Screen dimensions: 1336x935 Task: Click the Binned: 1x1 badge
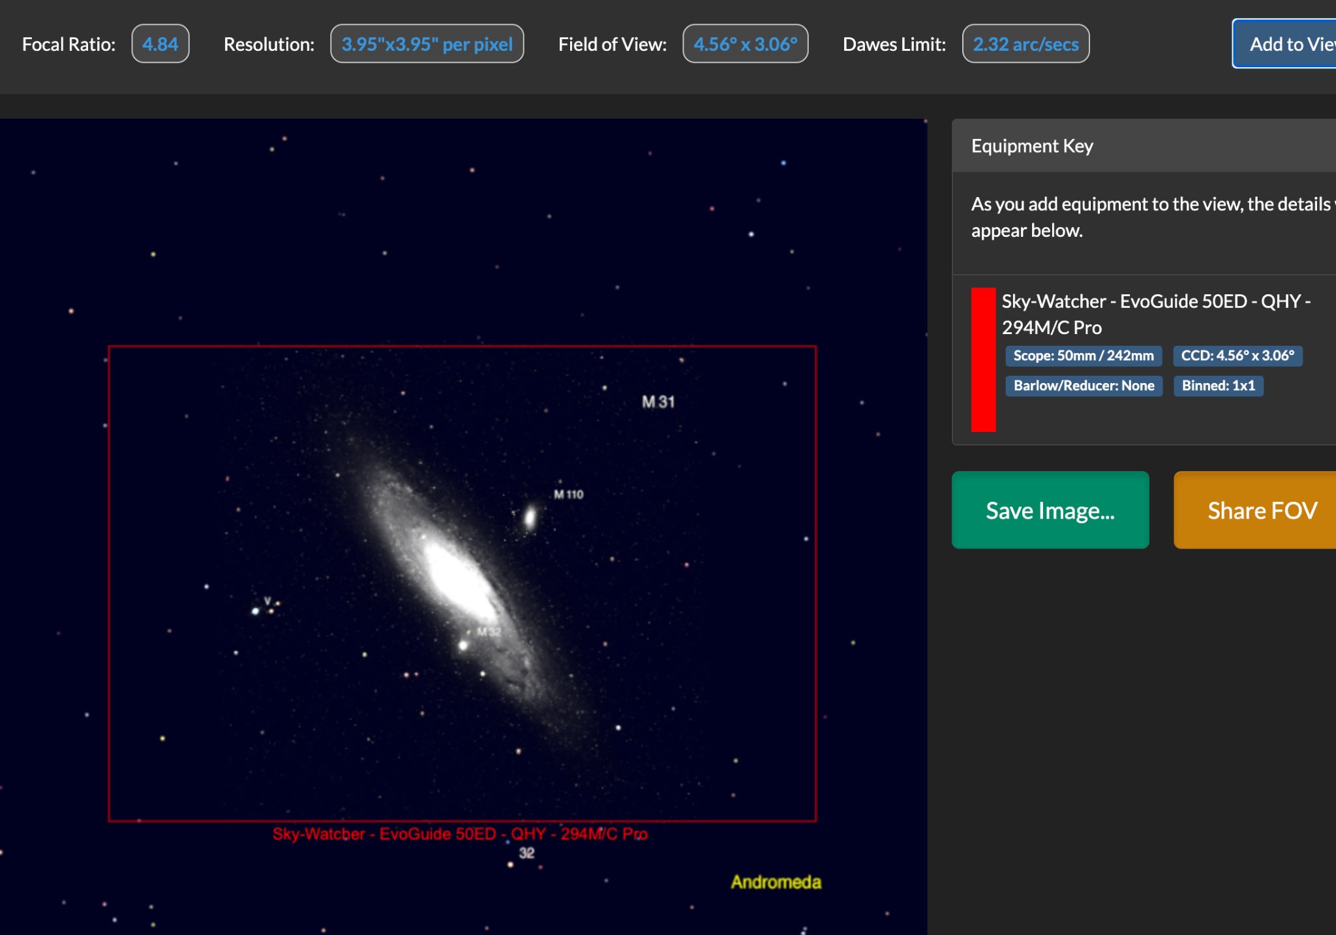click(x=1219, y=386)
